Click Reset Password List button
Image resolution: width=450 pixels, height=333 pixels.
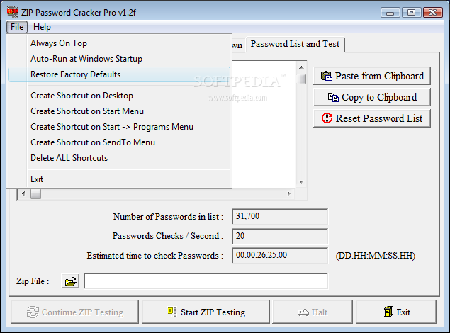click(x=372, y=118)
